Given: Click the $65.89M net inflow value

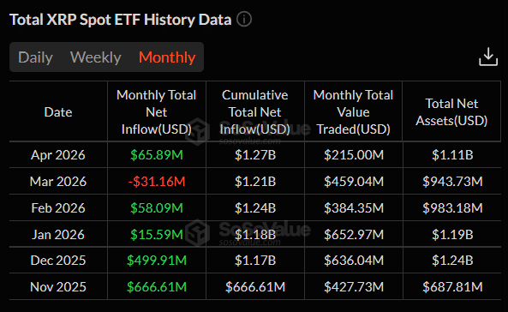Looking at the screenshot, I should coord(157,155).
